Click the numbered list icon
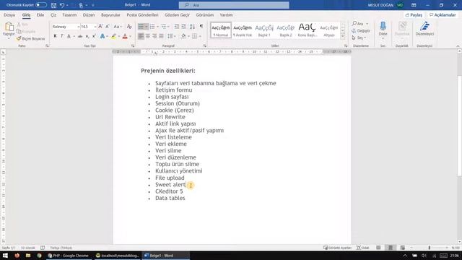 [152, 27]
